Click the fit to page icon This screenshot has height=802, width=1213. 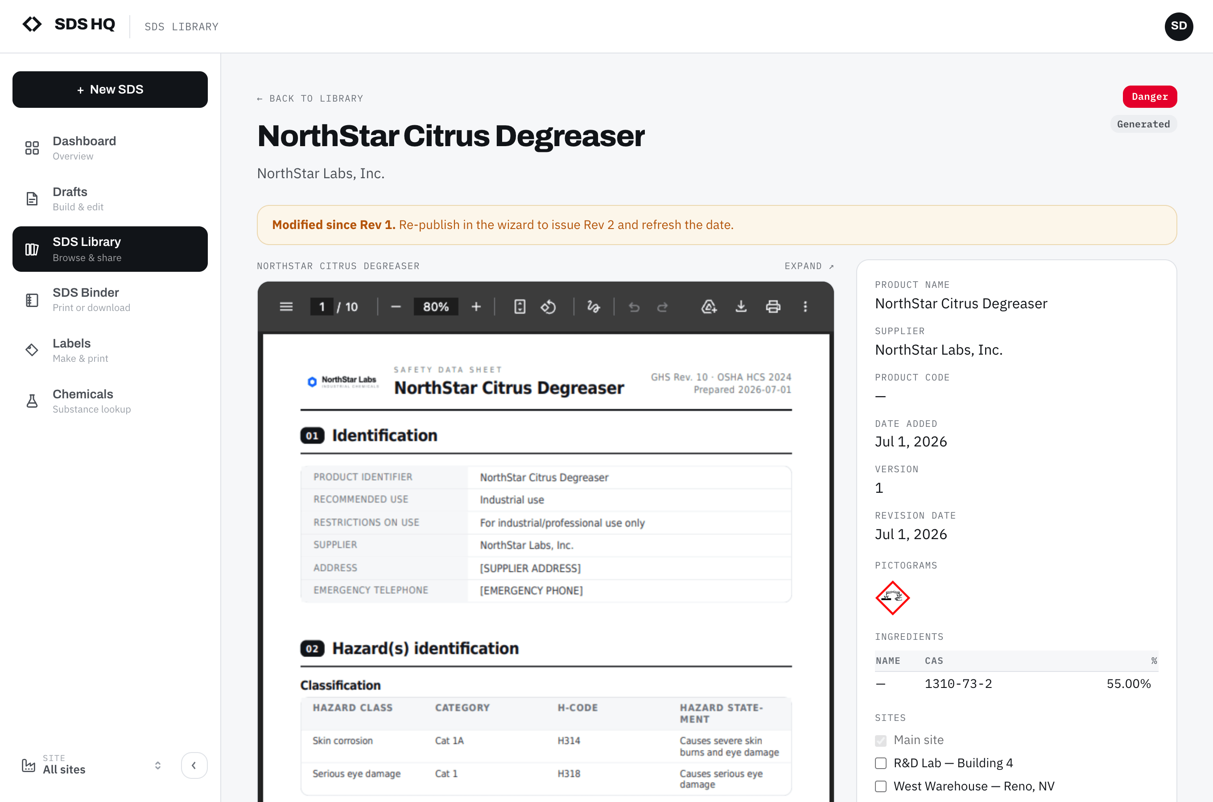pos(520,307)
